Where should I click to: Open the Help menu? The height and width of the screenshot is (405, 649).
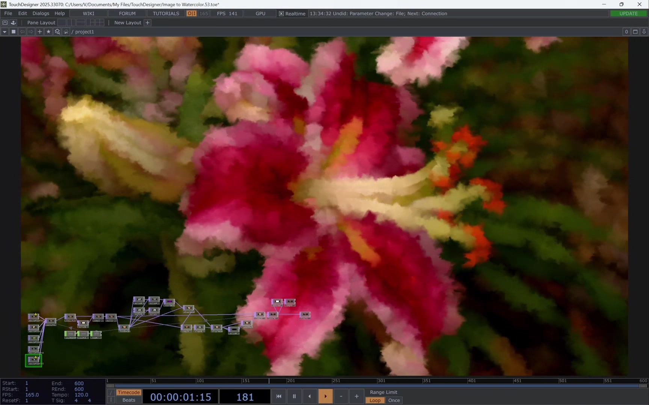(60, 13)
